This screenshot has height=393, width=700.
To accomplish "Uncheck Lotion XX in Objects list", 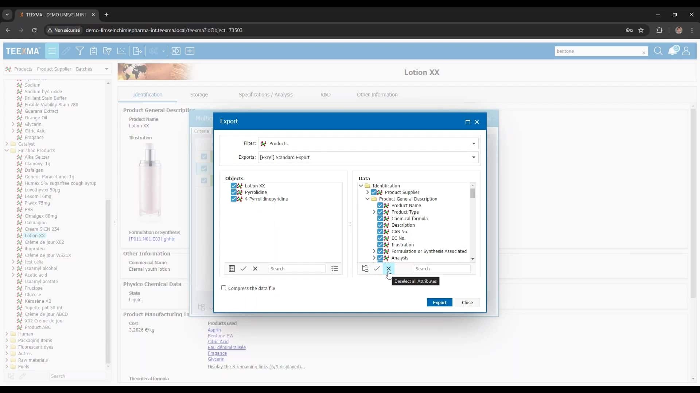I will 234,186.
